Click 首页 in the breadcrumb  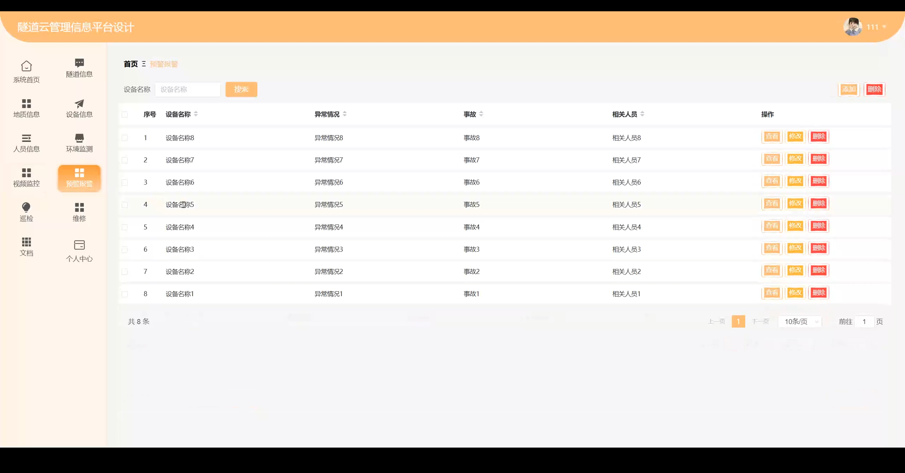click(130, 64)
